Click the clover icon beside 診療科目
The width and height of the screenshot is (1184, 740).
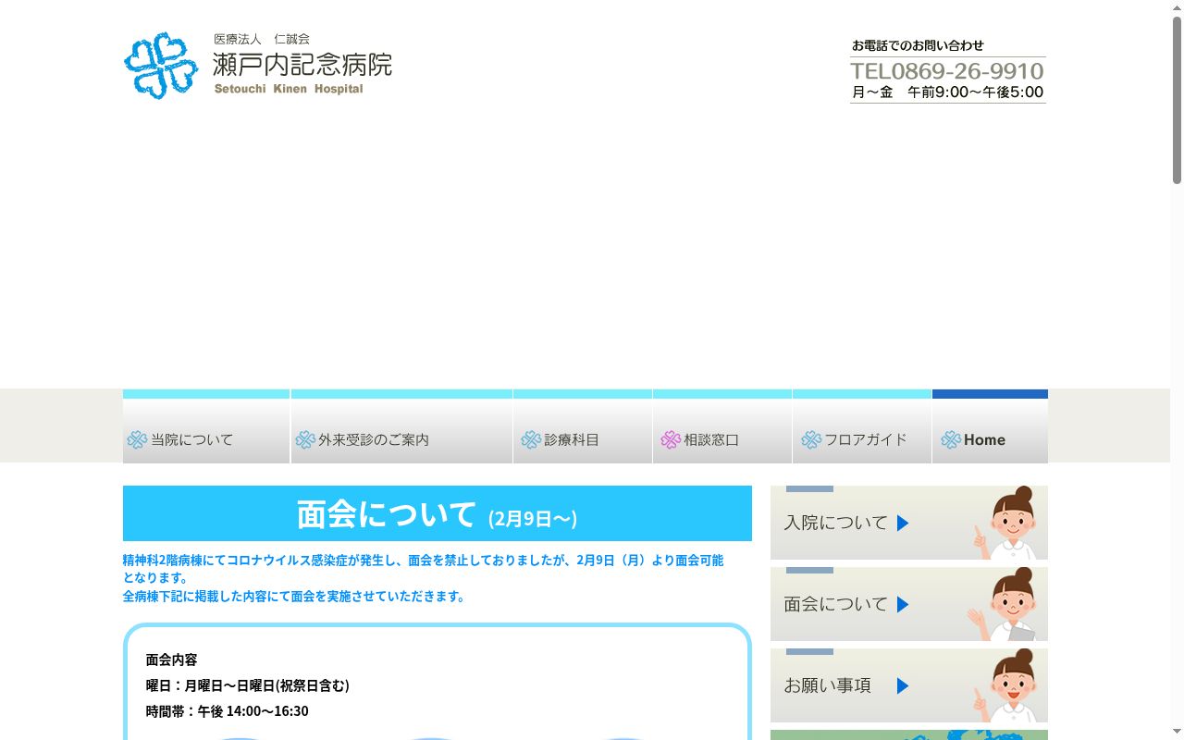pos(531,440)
